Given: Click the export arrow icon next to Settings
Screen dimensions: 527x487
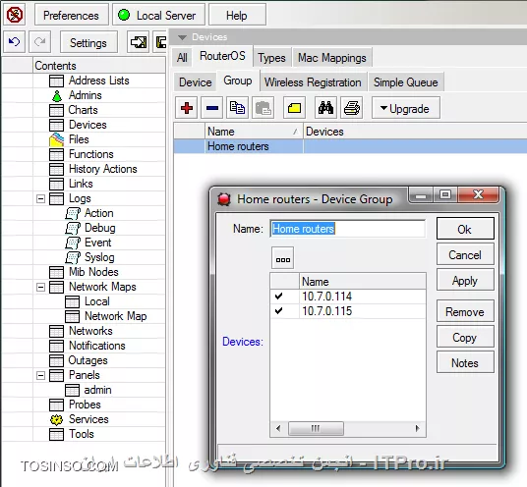Looking at the screenshot, I should pyautogui.click(x=138, y=42).
